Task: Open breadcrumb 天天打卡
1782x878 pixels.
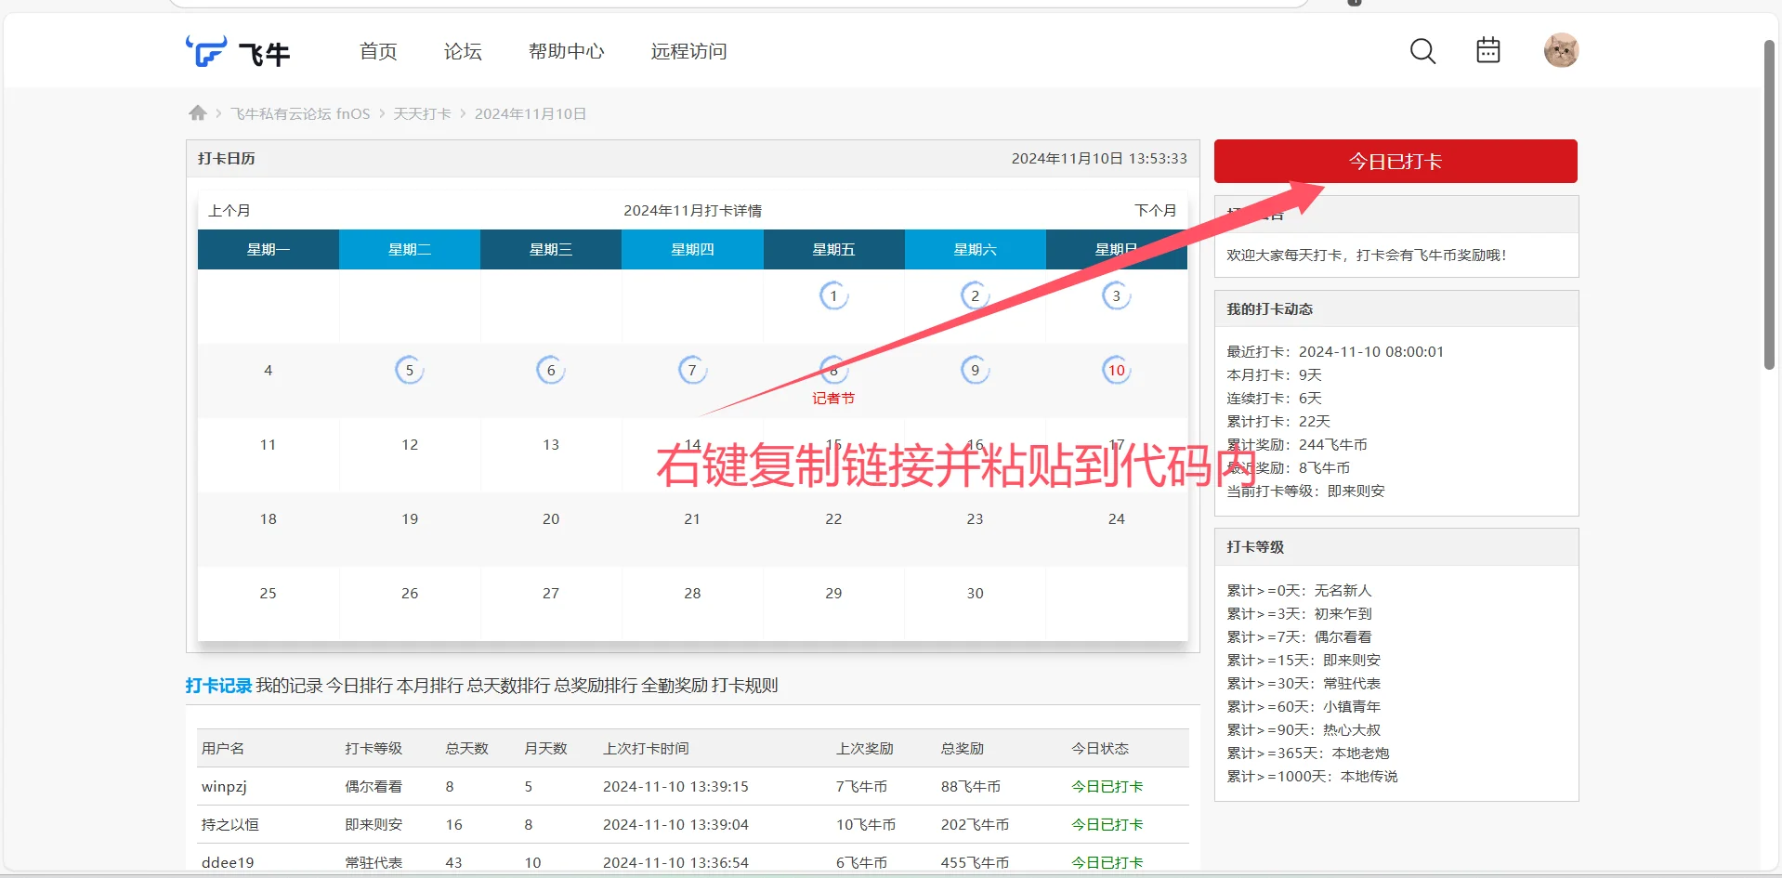Action: (422, 114)
